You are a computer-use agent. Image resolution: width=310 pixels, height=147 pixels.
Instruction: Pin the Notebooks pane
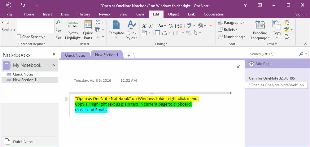54,54
